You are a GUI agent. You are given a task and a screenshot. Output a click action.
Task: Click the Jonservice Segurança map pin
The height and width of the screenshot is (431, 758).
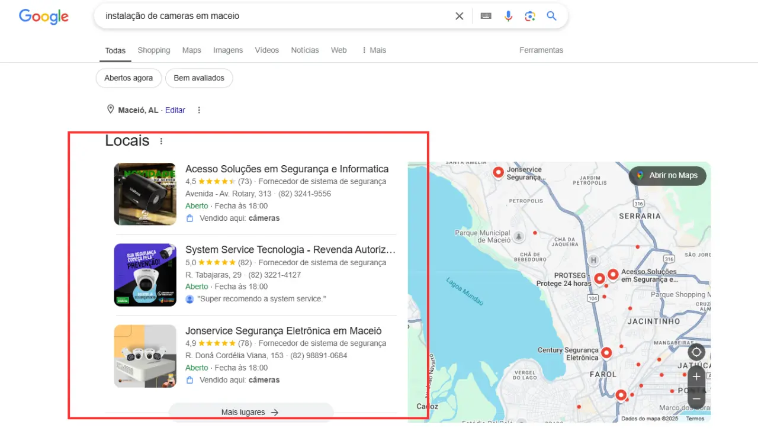coord(499,172)
